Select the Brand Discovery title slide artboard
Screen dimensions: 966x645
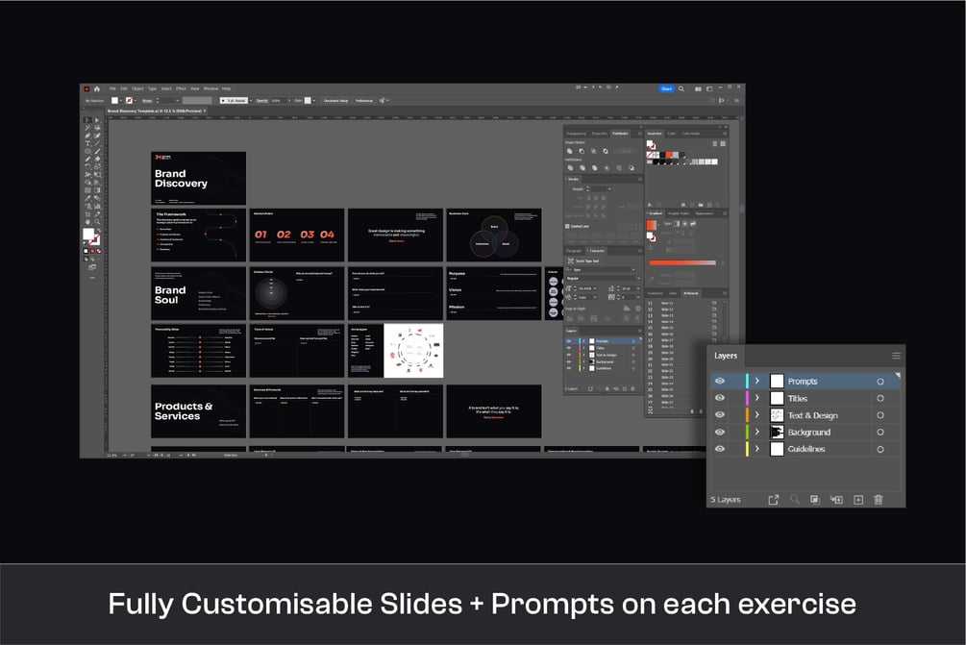198,178
